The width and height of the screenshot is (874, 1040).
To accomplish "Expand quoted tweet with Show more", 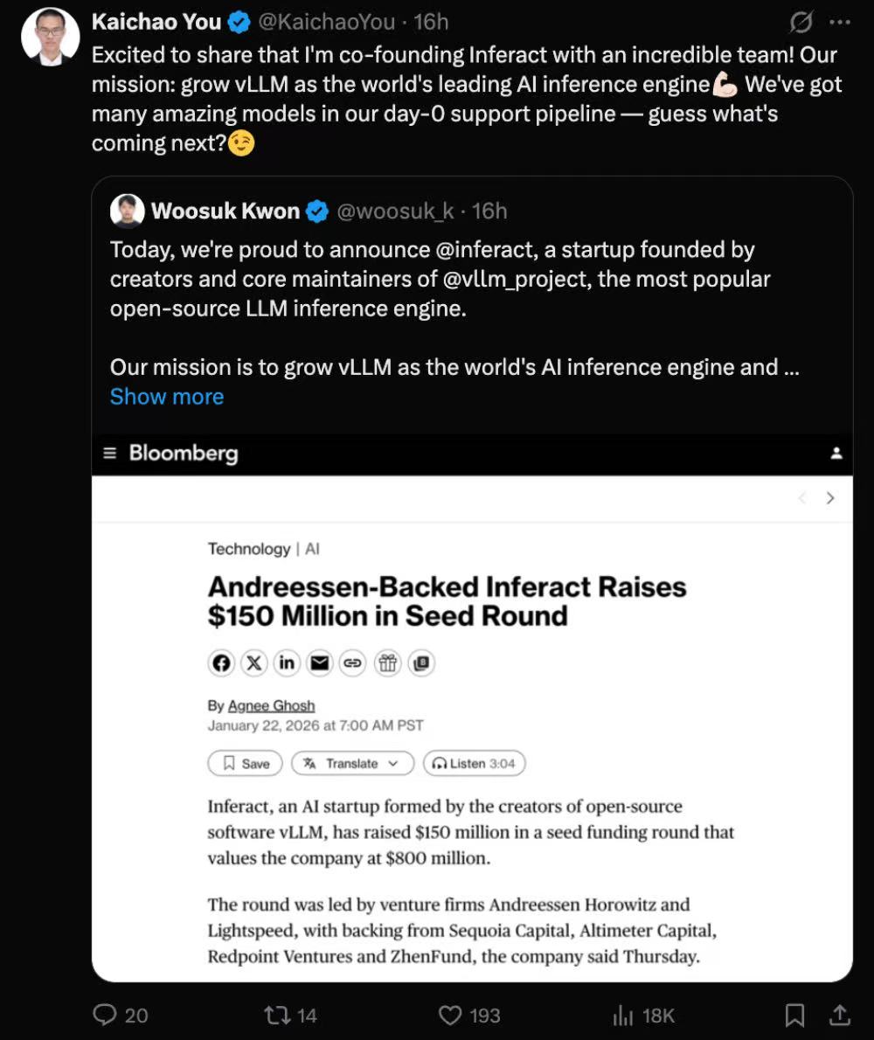I will (167, 397).
